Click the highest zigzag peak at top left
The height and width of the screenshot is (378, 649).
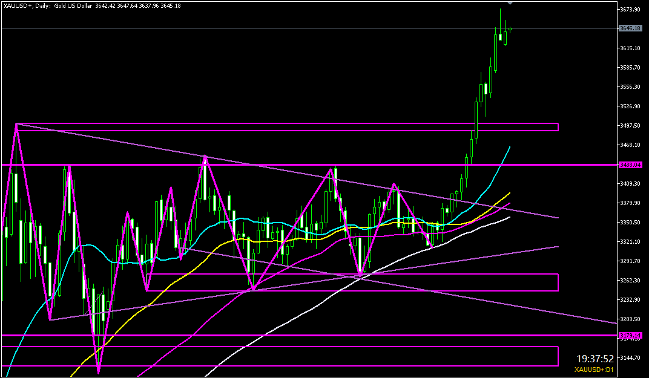[x=16, y=124]
